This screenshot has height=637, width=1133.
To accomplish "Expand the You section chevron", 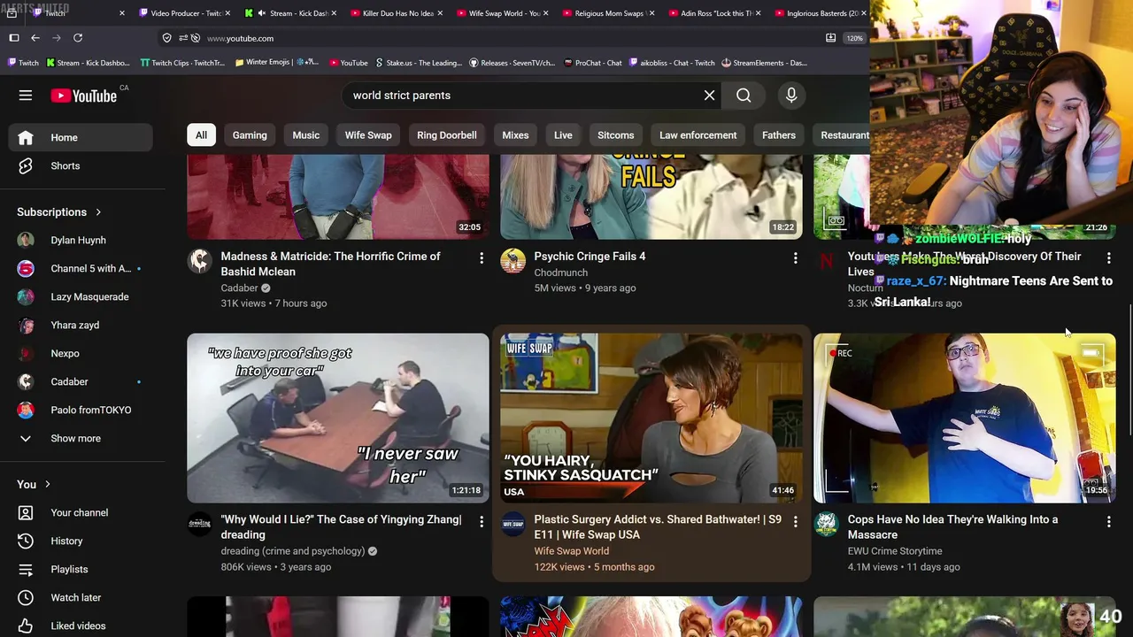I will click(x=48, y=485).
